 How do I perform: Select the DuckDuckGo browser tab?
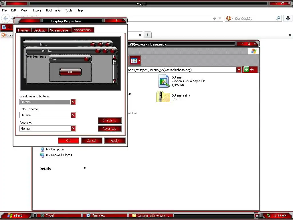(x=7, y=35)
